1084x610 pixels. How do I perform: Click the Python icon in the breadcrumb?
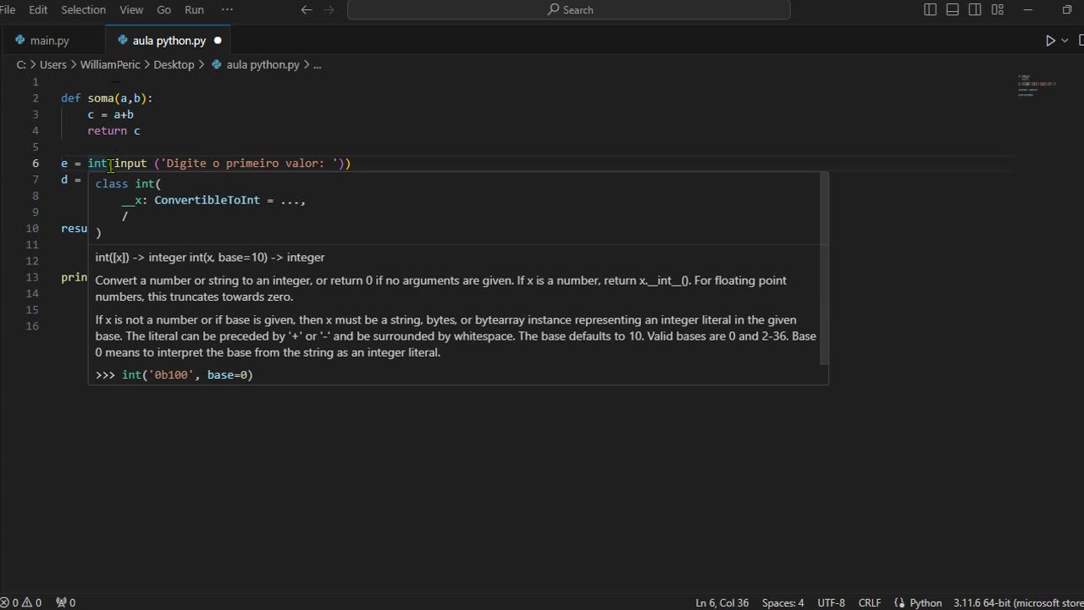[x=217, y=64]
